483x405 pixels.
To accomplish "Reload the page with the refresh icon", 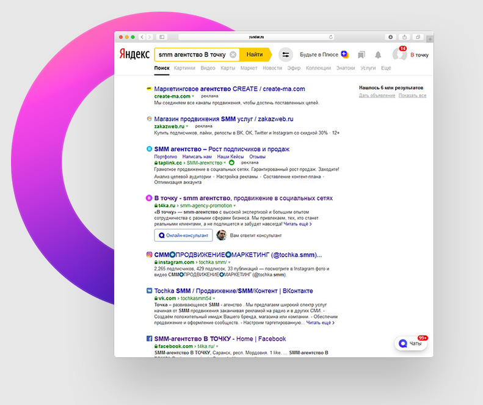I will (331, 37).
